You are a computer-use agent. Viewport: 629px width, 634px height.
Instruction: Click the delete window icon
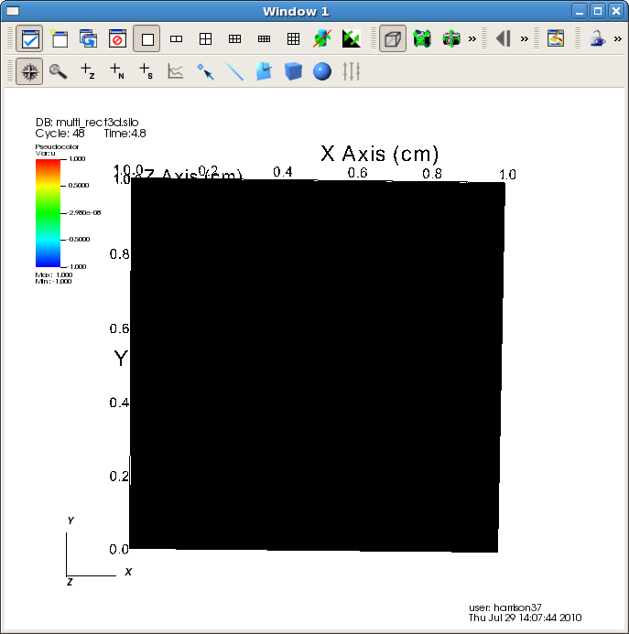tap(117, 38)
